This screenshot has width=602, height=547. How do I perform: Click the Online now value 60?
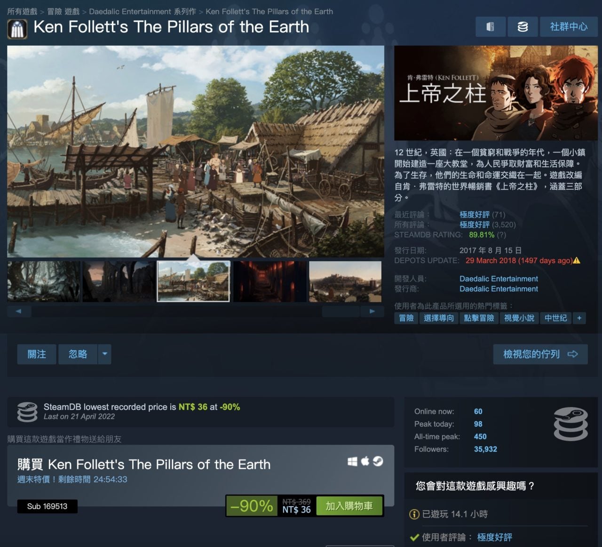(x=478, y=411)
